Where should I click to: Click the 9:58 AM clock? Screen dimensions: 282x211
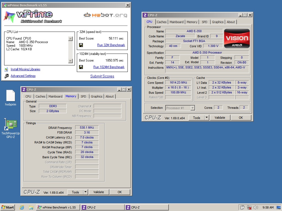268,207
